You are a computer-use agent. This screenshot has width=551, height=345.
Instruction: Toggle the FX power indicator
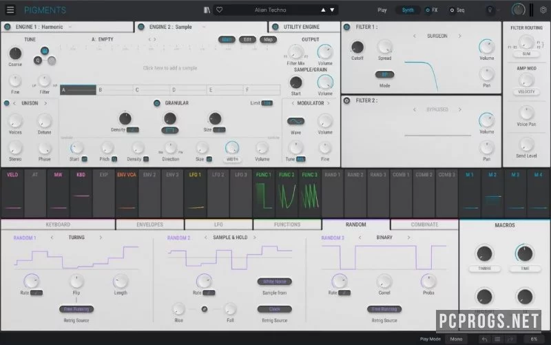(x=427, y=10)
